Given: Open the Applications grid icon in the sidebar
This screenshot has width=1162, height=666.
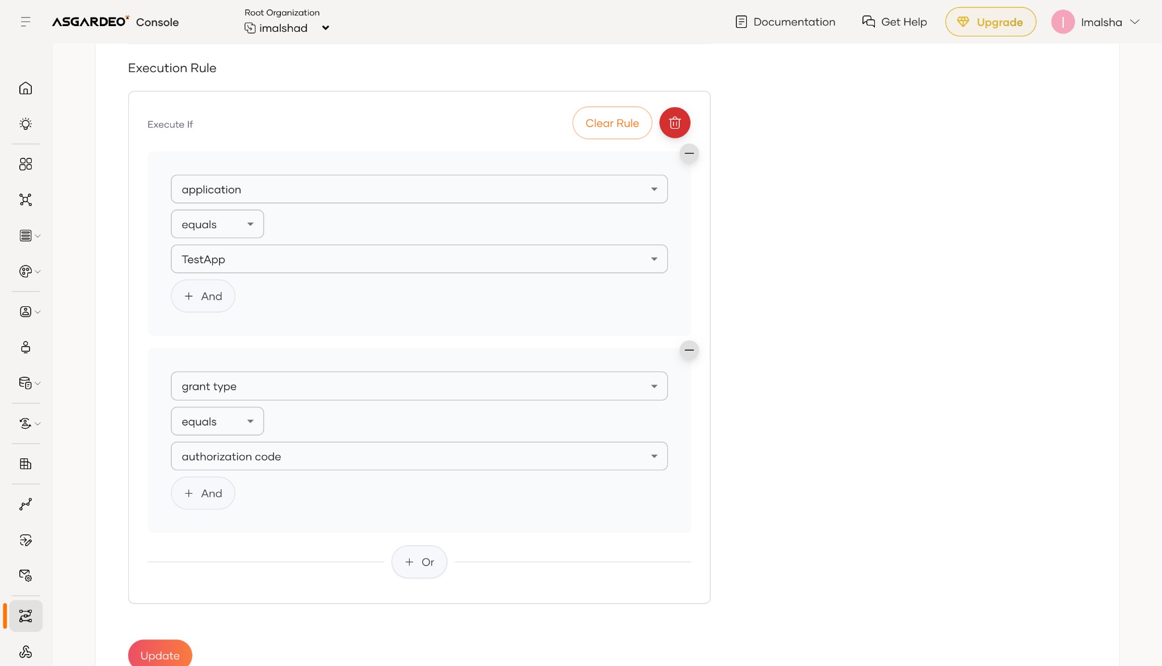Looking at the screenshot, I should pyautogui.click(x=26, y=164).
